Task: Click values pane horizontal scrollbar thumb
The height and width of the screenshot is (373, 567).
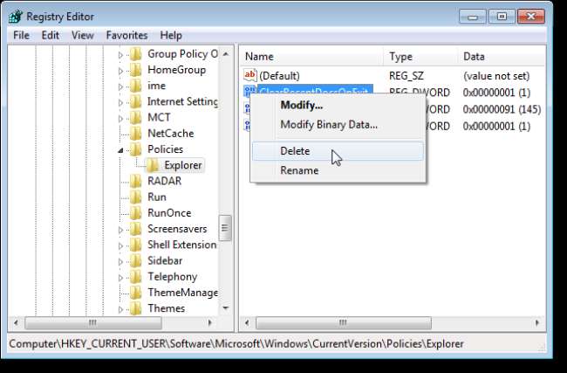Action: tap(343, 322)
